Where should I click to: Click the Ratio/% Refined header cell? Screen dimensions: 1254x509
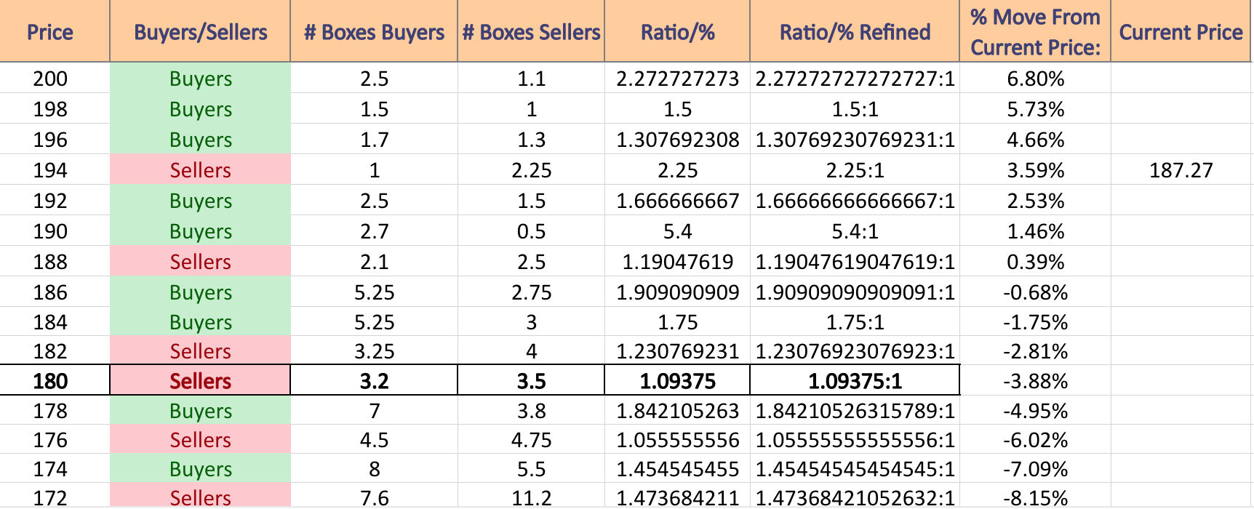click(855, 31)
